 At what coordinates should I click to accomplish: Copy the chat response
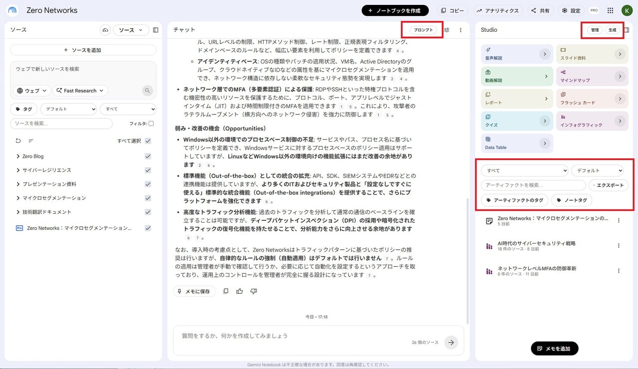point(226,291)
